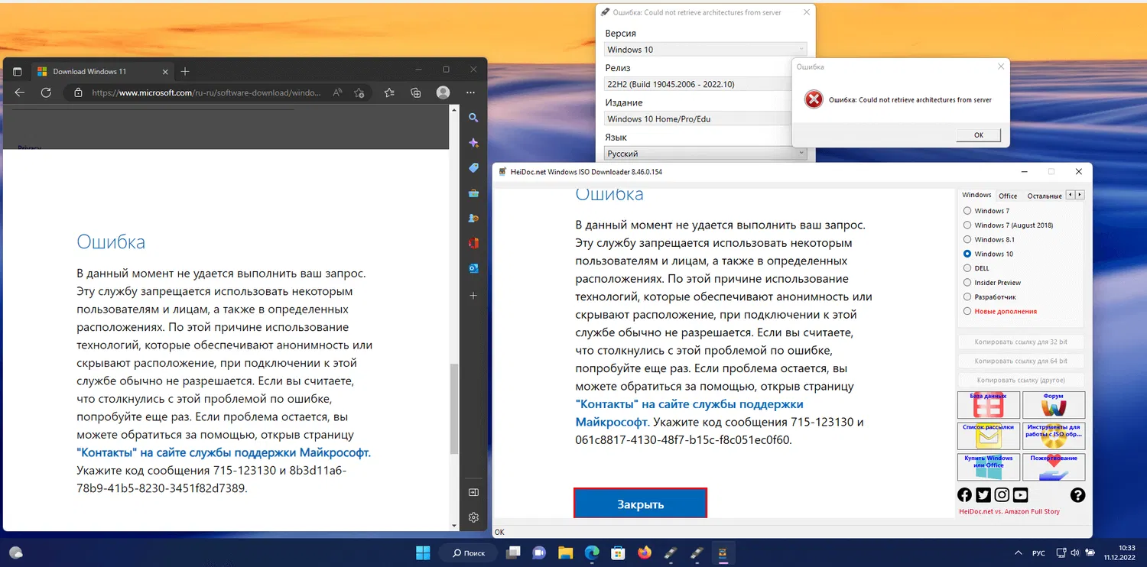
Task: Open Outlook in Edge sidebar
Action: [x=473, y=269]
